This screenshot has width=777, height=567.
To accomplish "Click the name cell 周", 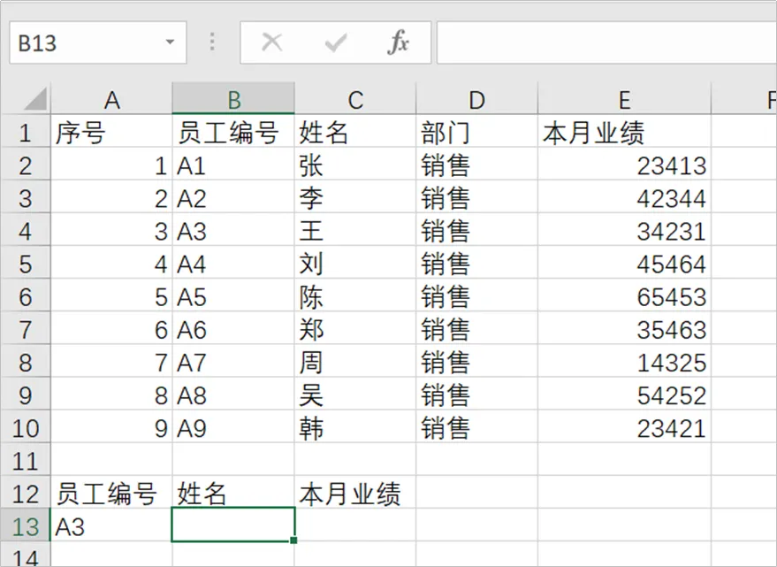I will (354, 361).
